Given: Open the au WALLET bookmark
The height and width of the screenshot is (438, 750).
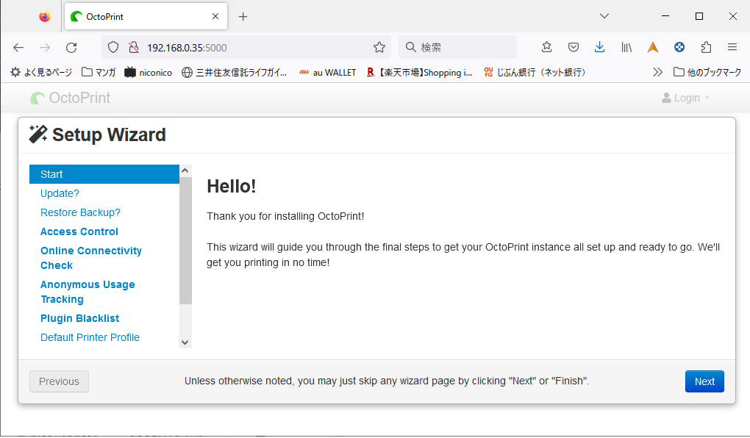Looking at the screenshot, I should (328, 72).
